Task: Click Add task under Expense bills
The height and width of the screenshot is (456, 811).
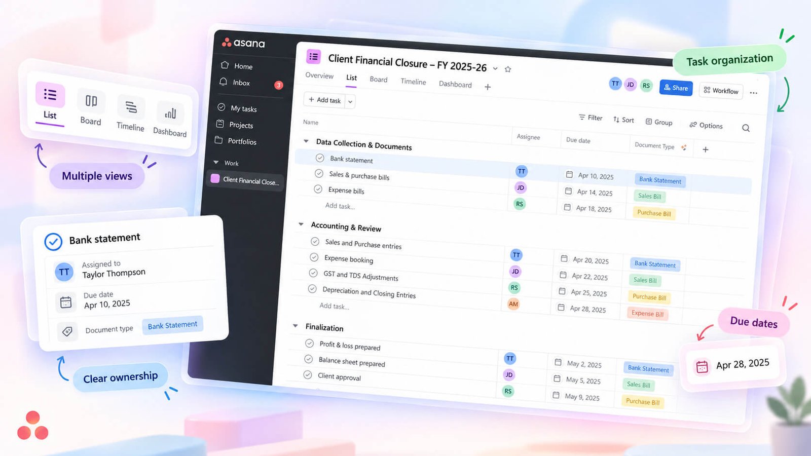Action: coord(340,206)
